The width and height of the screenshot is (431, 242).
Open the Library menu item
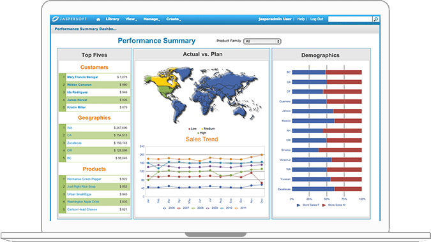112,19
